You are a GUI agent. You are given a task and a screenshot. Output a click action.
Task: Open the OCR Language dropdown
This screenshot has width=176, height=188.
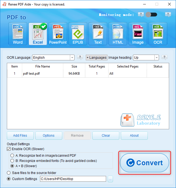(x=53, y=58)
